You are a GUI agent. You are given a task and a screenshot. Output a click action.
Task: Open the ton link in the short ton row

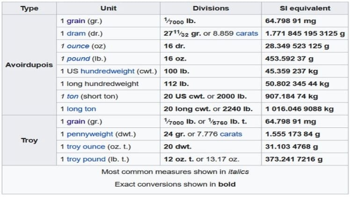tap(71, 96)
